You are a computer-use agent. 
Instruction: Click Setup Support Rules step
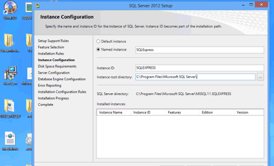(x=53, y=41)
